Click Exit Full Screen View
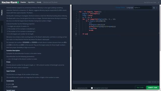 [150, 2]
